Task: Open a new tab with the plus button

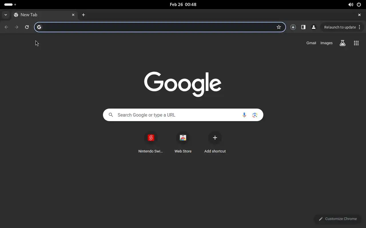Action: (83, 15)
